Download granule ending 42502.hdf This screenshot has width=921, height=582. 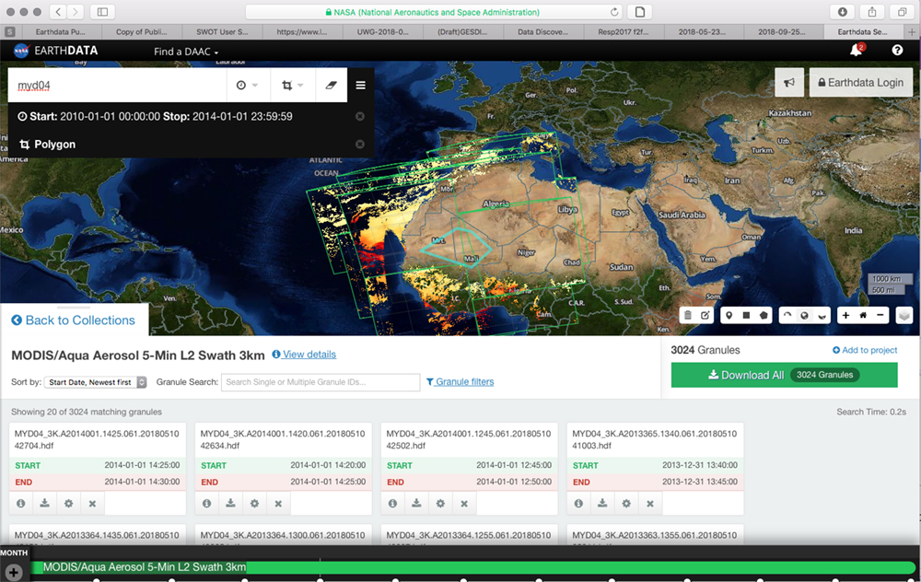(416, 504)
